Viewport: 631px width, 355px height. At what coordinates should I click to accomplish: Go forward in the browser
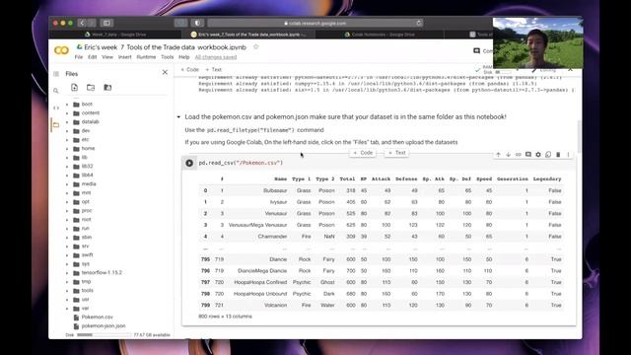[92, 23]
